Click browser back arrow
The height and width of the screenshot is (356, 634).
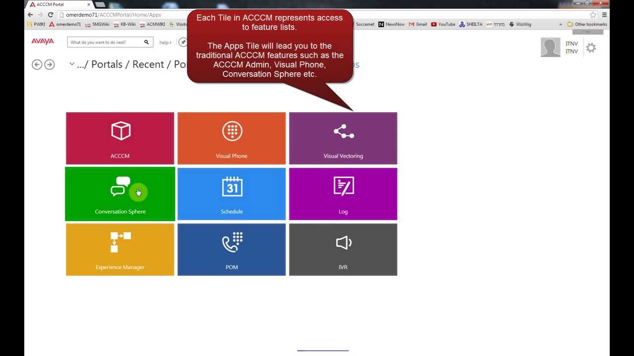(30, 15)
